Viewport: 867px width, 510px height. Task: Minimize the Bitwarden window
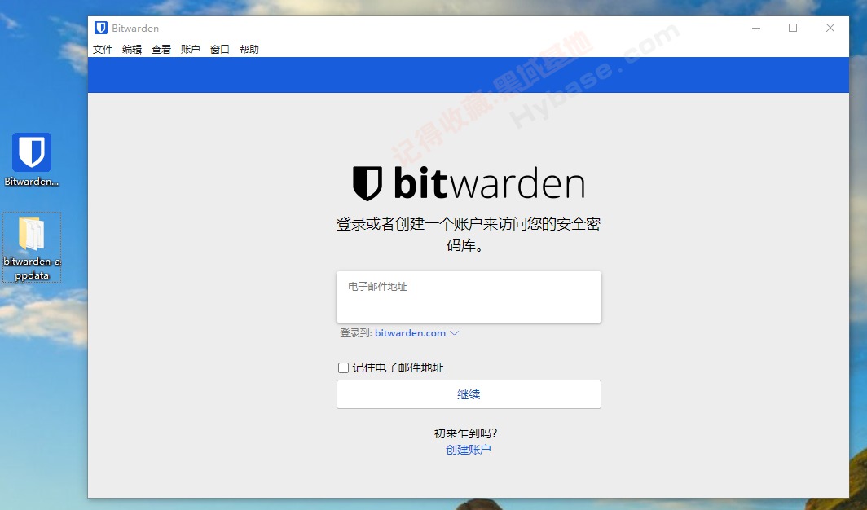tap(756, 28)
